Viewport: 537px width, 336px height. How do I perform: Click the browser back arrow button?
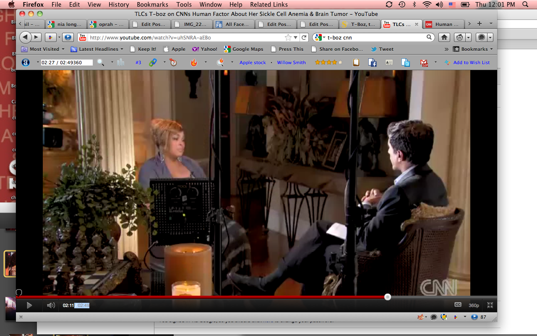click(x=25, y=37)
